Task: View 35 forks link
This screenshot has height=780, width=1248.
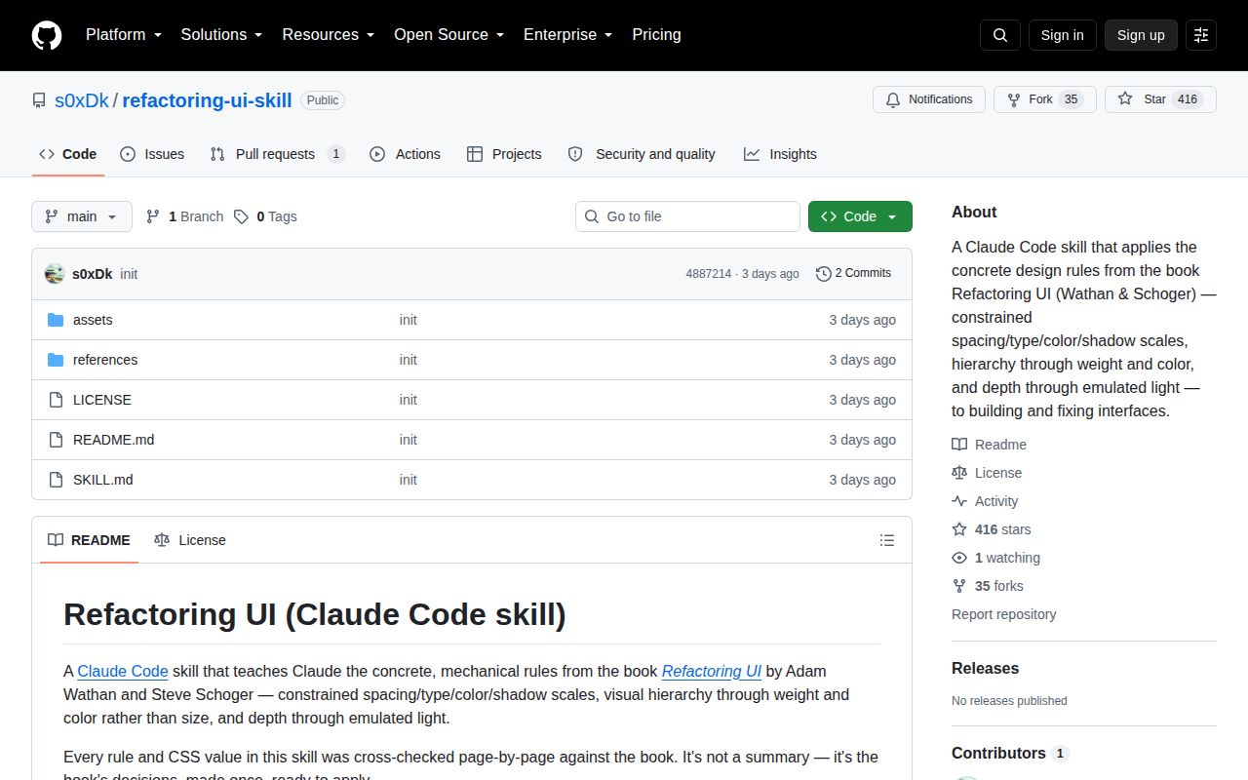Action: [988, 586]
